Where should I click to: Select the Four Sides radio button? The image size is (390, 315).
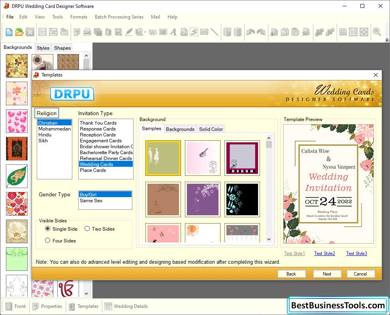(x=47, y=240)
